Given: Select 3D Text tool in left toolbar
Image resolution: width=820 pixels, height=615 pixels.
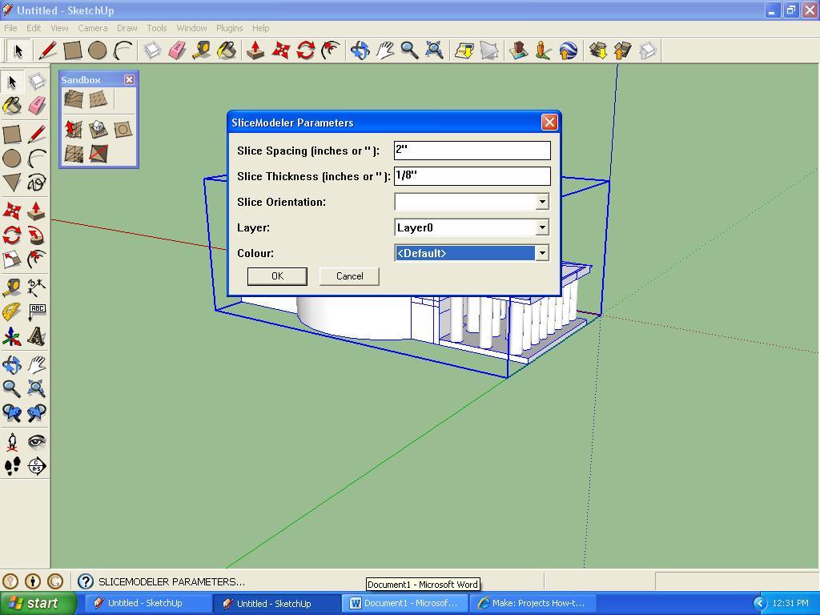Looking at the screenshot, I should (37, 337).
